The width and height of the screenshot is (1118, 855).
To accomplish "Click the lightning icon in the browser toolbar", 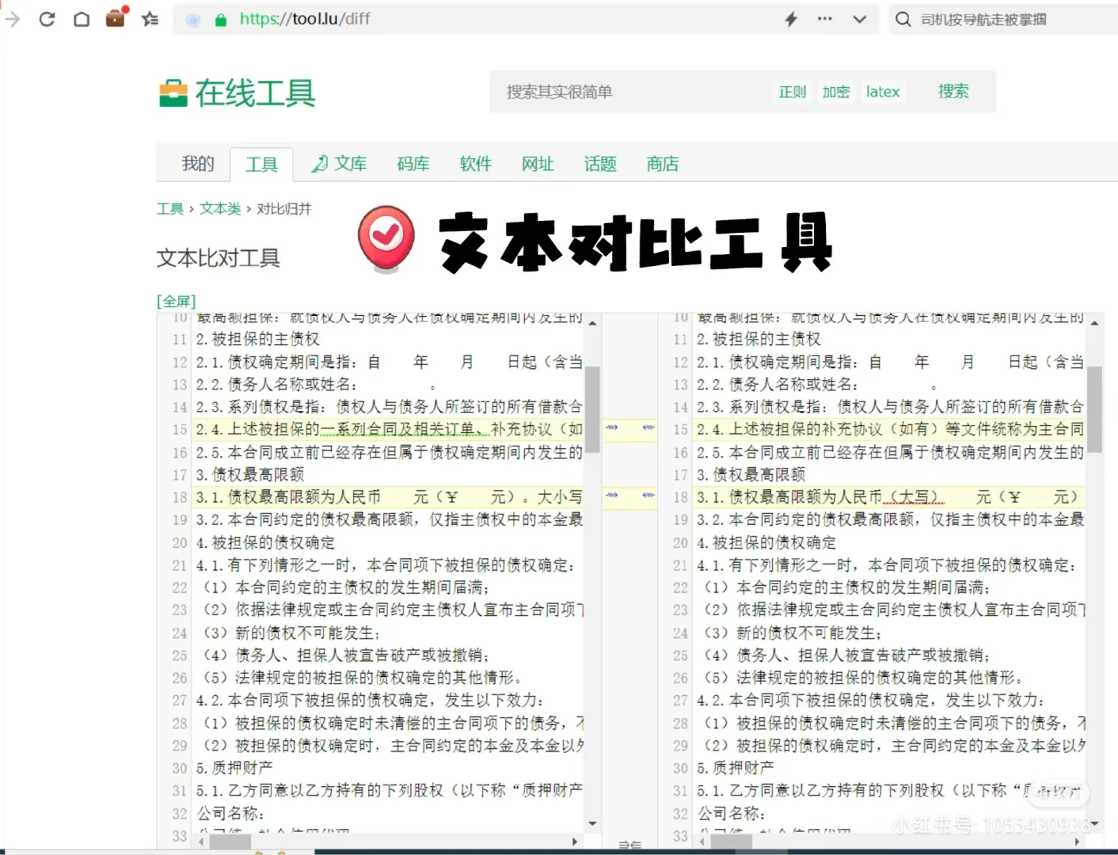I will coord(790,19).
